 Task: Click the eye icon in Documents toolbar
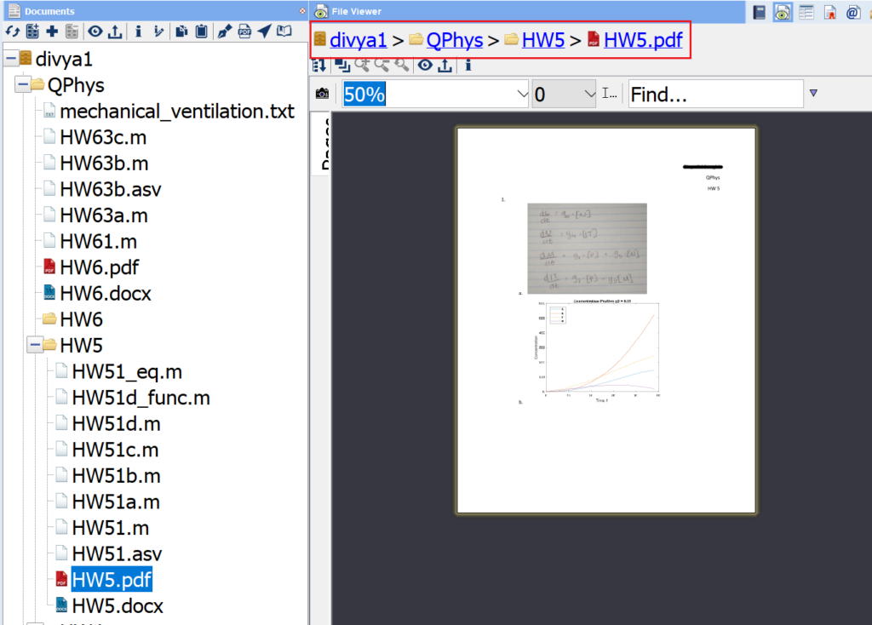pos(95,32)
